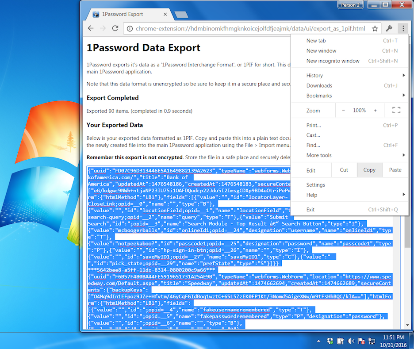Screen dimensions: 414x349
Task: Select Exit from the Chrome menu
Action: (x=350, y=210)
